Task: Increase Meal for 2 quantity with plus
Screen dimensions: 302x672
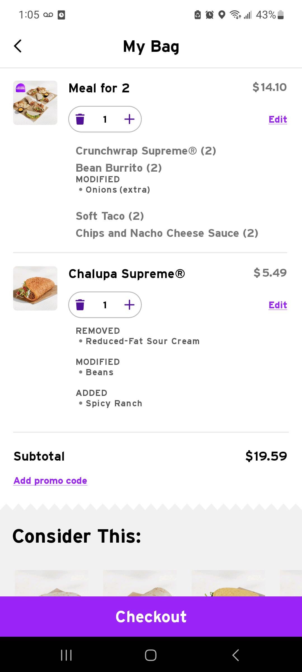Action: pos(129,119)
